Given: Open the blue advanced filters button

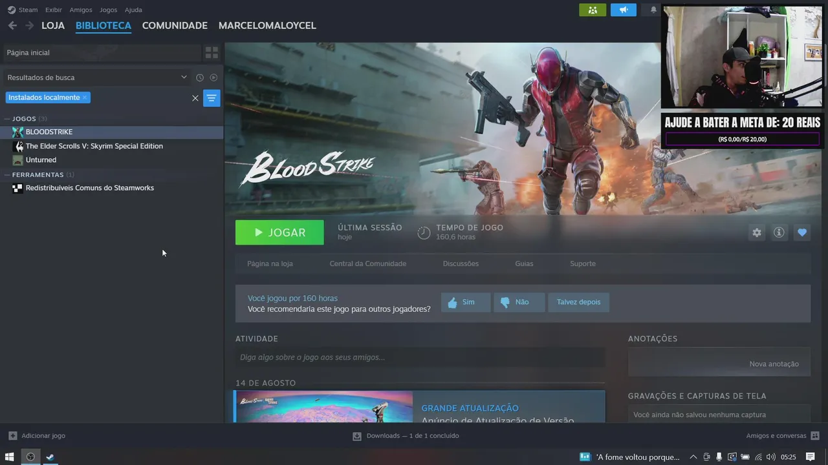Looking at the screenshot, I should point(212,98).
